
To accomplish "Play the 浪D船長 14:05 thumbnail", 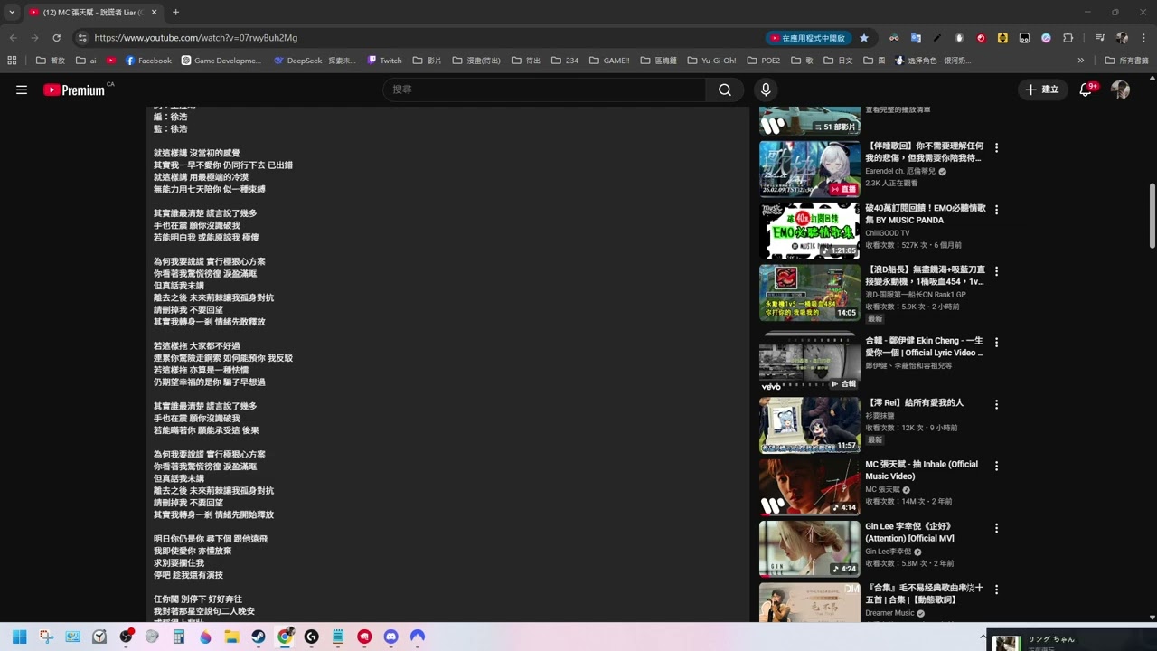I will [x=809, y=291].
